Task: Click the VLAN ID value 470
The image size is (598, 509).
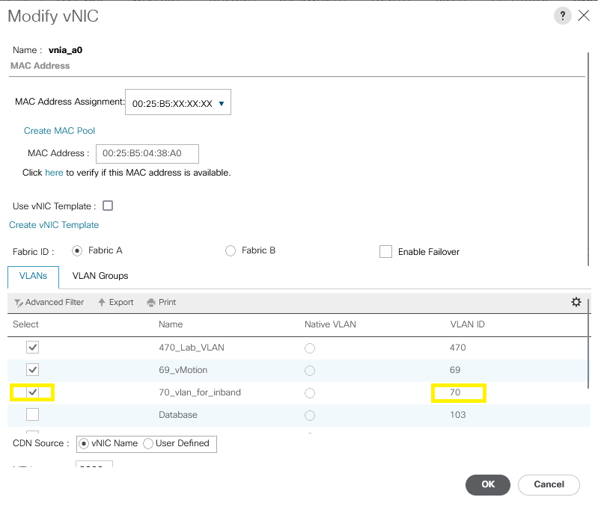Action: (457, 348)
